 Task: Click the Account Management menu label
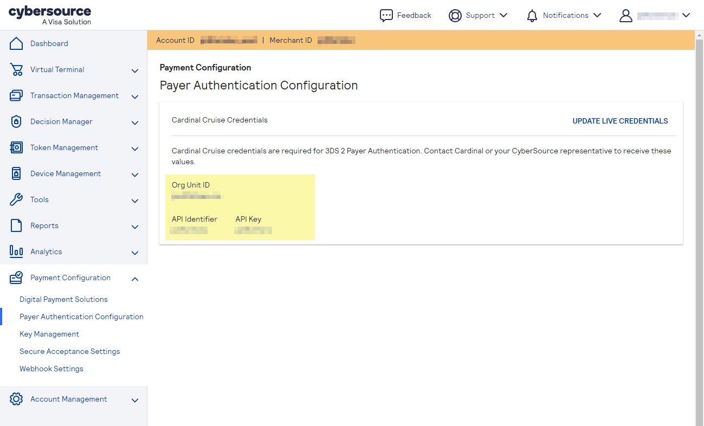pyautogui.click(x=69, y=399)
